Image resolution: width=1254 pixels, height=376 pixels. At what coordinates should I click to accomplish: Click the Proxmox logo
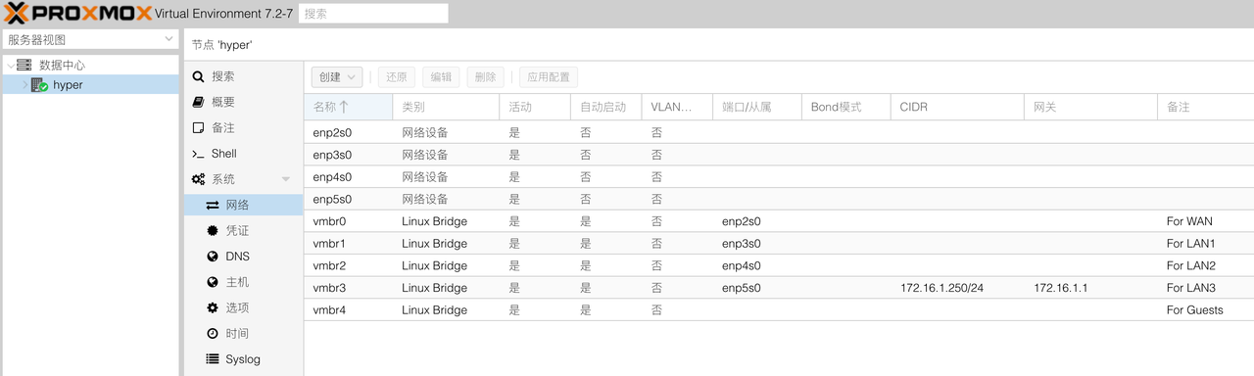coord(77,14)
